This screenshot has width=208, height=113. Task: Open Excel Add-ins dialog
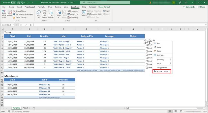click(x=44, y=14)
